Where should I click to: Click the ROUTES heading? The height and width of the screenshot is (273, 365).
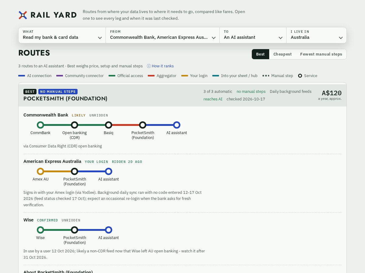tap(34, 53)
